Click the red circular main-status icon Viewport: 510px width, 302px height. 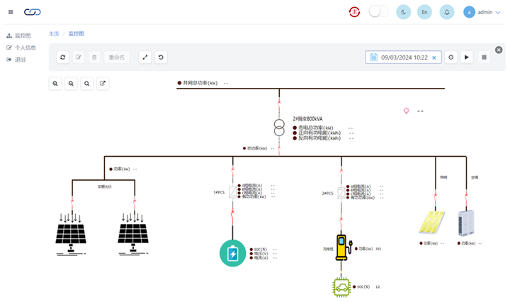[x=354, y=12]
